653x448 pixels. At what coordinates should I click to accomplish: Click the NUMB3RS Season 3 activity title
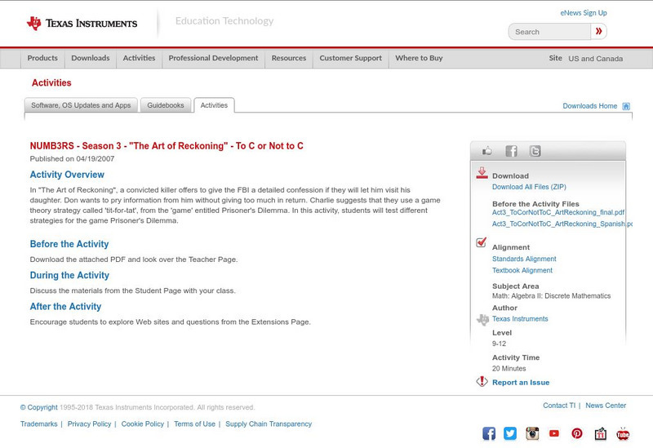tap(167, 146)
